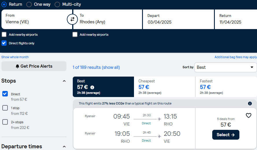
Task: Tick the 1 stop filter checkbox
Action: [5, 108]
